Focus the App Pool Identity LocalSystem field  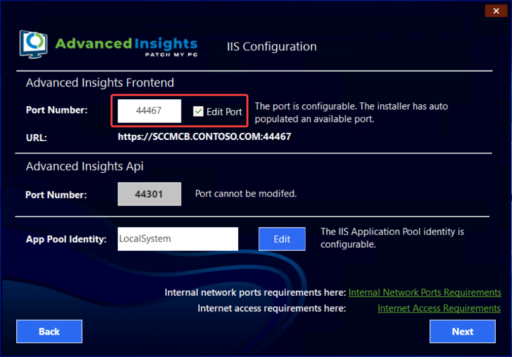click(x=177, y=239)
